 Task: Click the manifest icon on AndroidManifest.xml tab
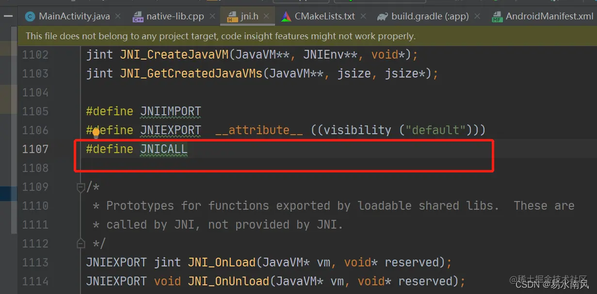[x=497, y=17]
